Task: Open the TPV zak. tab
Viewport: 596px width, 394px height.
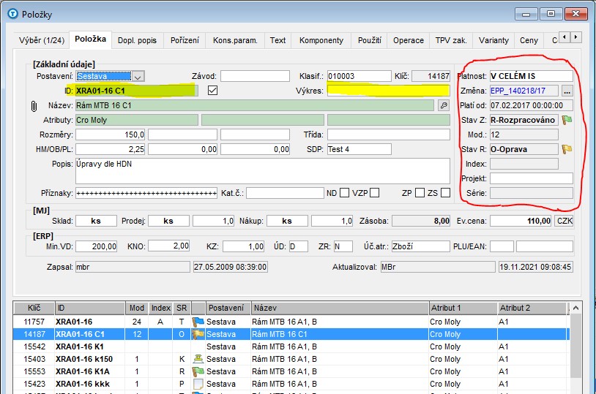Action: point(451,40)
